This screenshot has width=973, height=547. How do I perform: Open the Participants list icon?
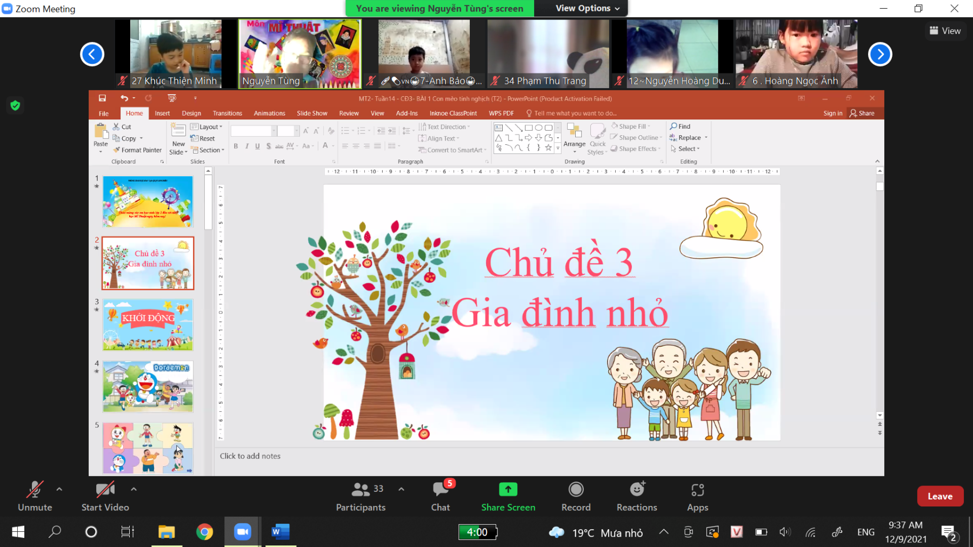361,490
